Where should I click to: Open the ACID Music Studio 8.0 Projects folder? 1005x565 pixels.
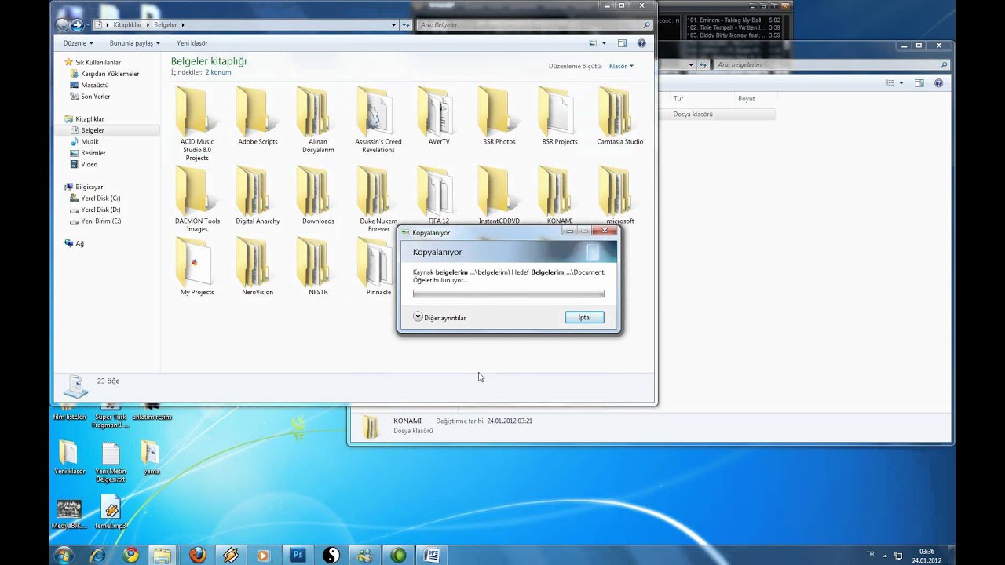197,124
